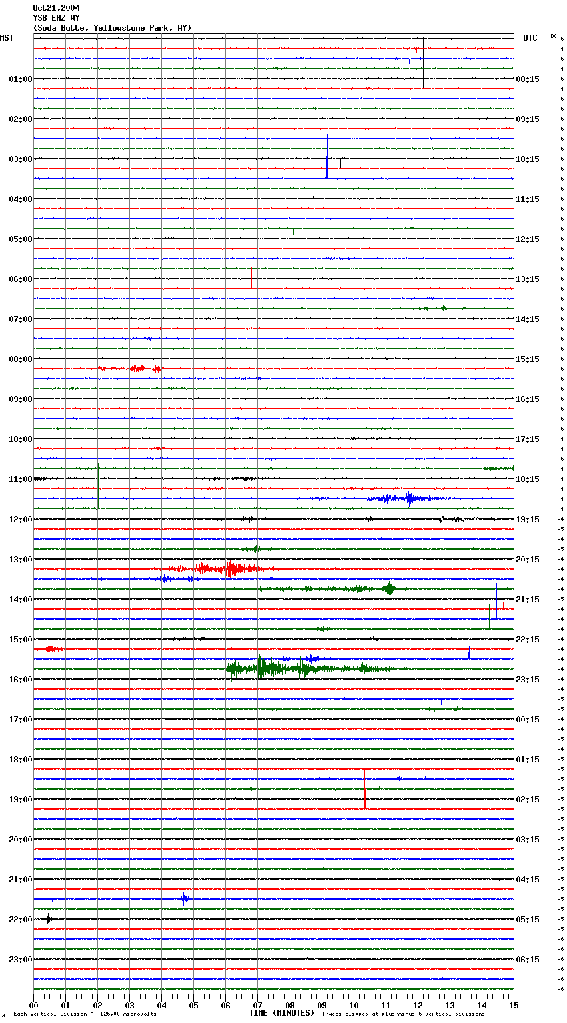
Task: Click the 06:15 UTC time label
Action: click(x=528, y=960)
